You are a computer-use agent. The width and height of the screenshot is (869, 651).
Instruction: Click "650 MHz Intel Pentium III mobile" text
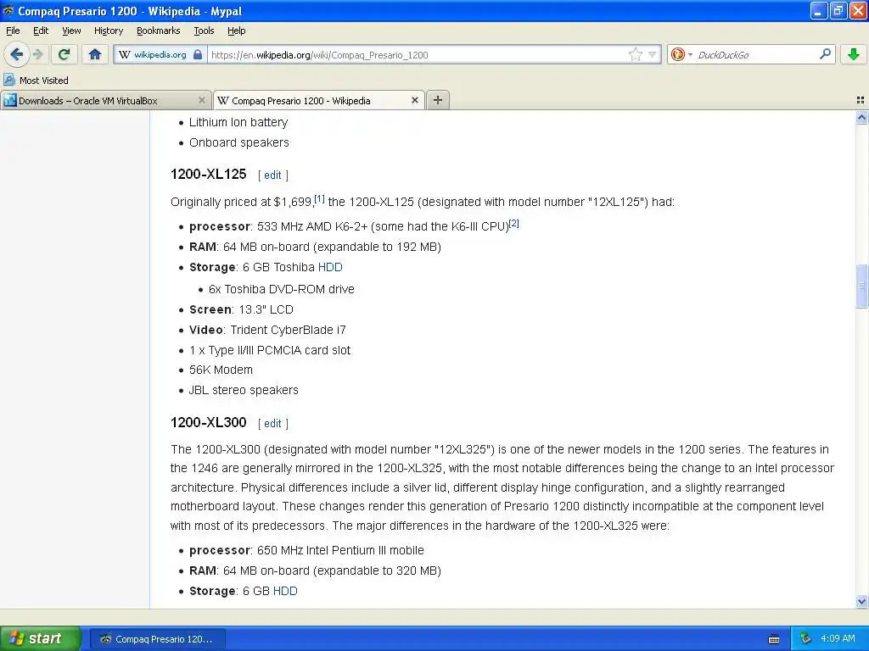(340, 550)
